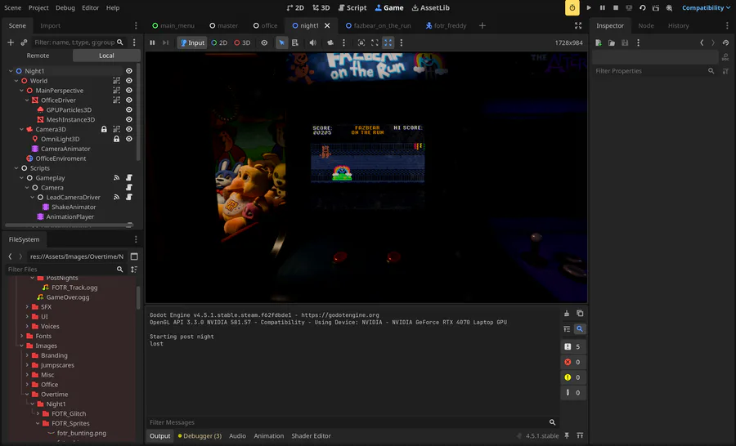
Task: Hide the OfficeDriver node
Action: pos(128,100)
